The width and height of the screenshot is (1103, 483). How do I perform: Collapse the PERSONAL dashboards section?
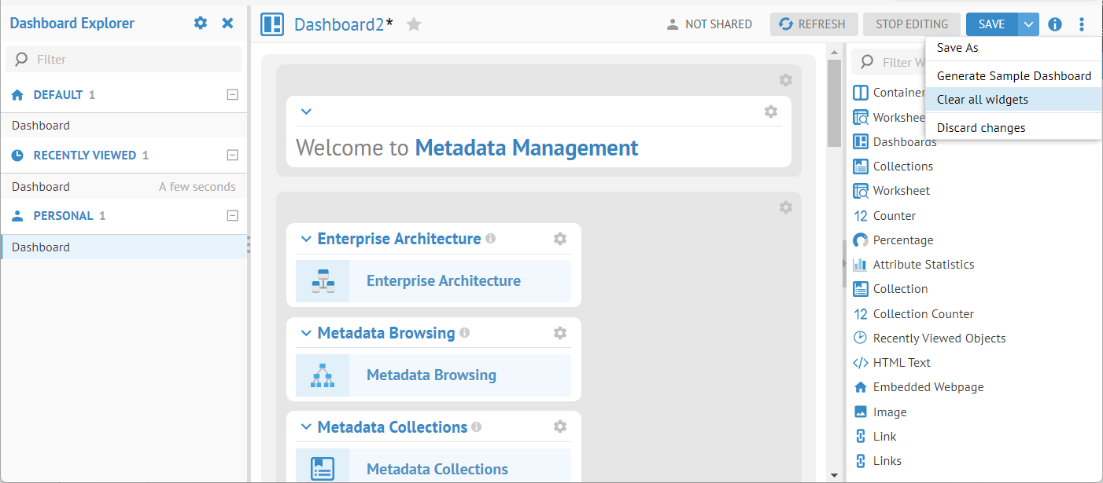[x=232, y=216]
